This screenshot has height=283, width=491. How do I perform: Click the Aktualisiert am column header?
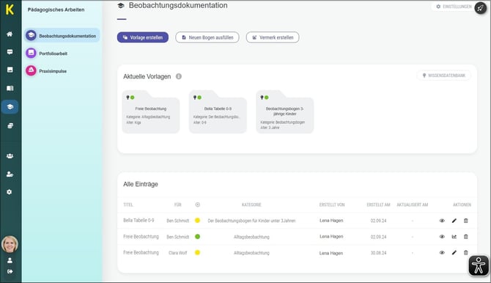412,205
